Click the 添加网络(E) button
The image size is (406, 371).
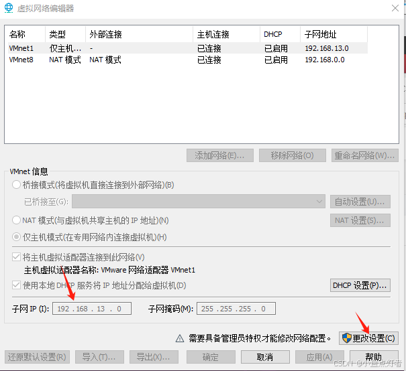tap(220, 155)
